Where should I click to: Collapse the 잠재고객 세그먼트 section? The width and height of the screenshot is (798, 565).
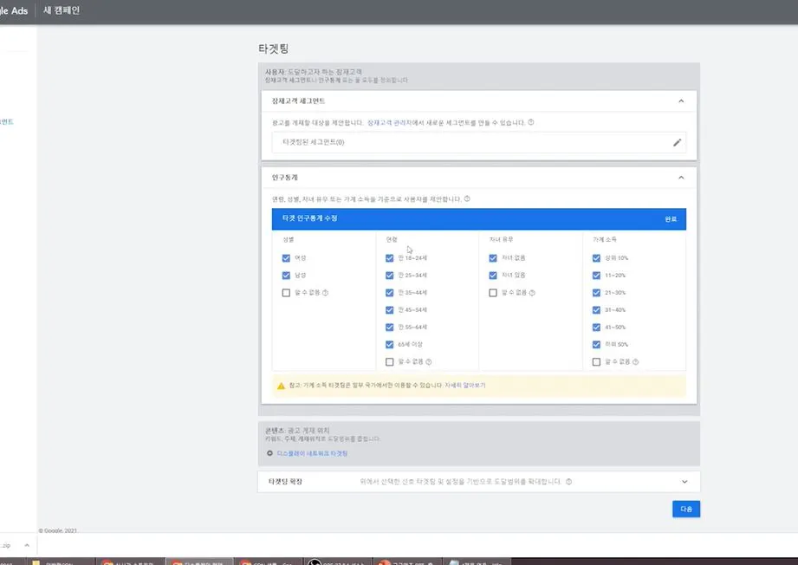click(x=681, y=101)
